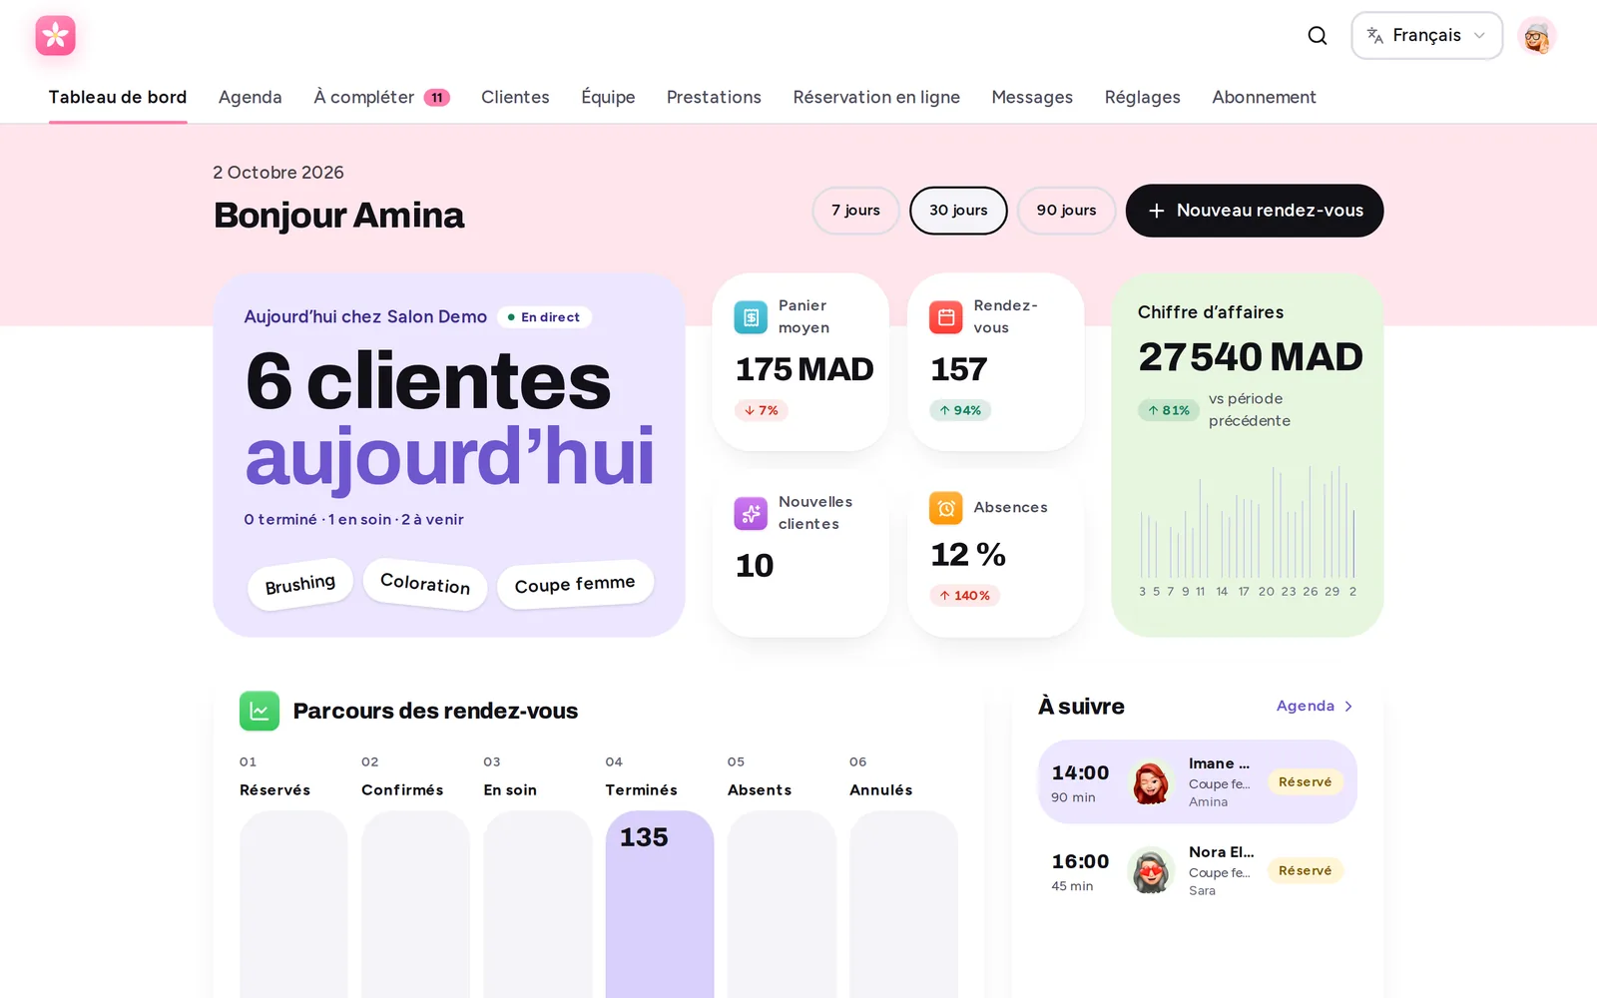This screenshot has width=1597, height=998.
Task: Open the user profile avatar
Action: click(1537, 36)
